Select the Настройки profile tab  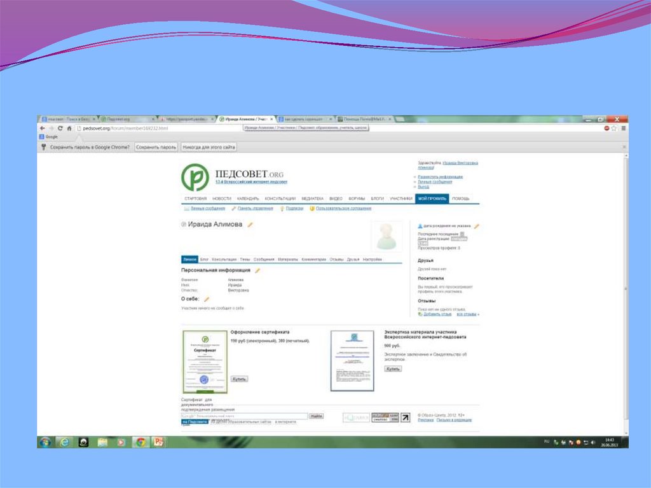tap(372, 260)
